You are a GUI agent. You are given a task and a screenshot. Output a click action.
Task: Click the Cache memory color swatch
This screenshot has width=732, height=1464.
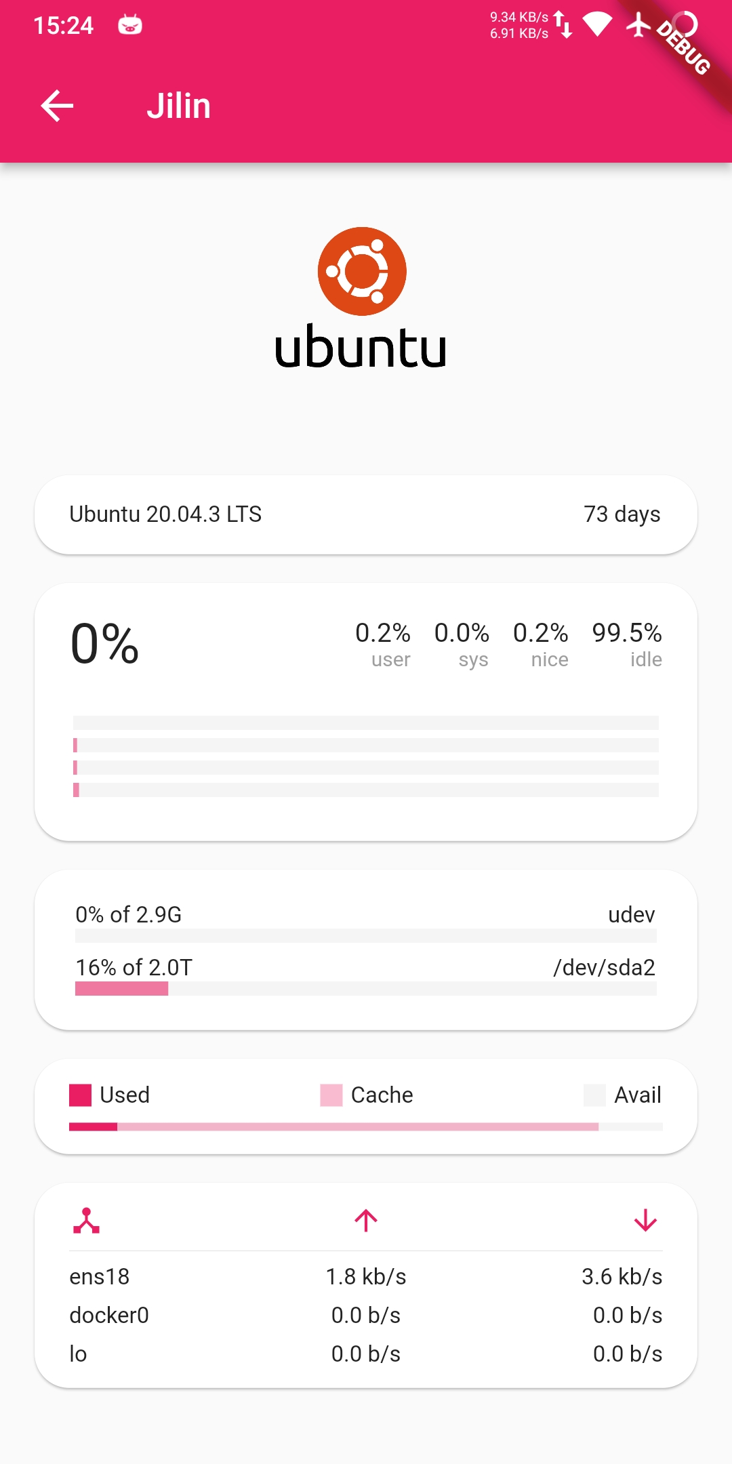(331, 1095)
